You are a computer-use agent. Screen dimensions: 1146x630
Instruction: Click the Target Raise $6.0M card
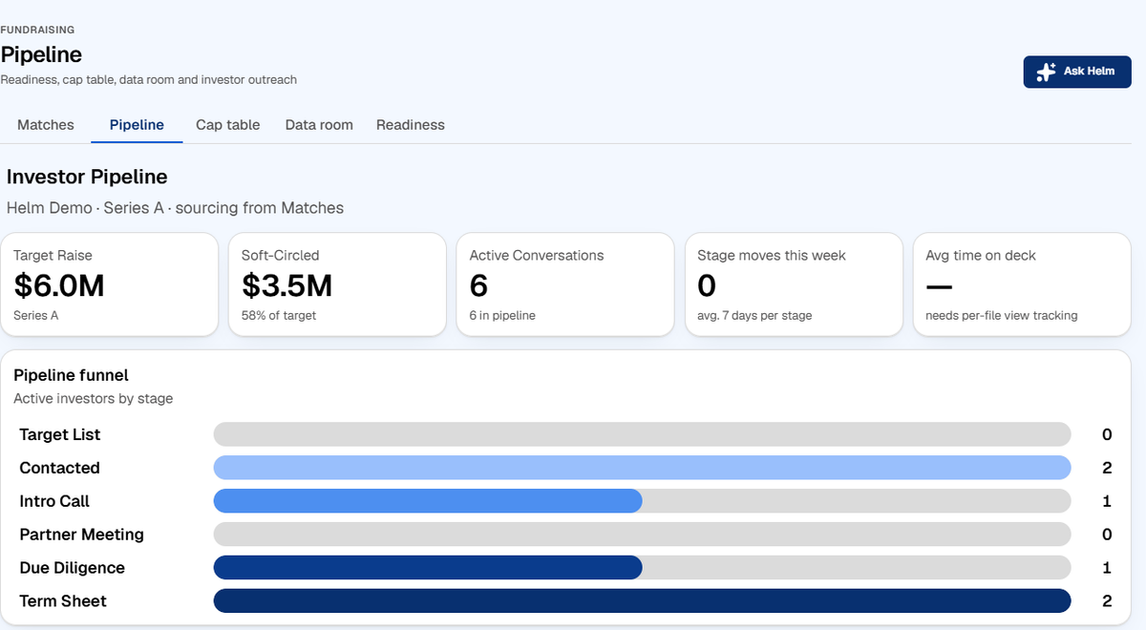coord(110,284)
